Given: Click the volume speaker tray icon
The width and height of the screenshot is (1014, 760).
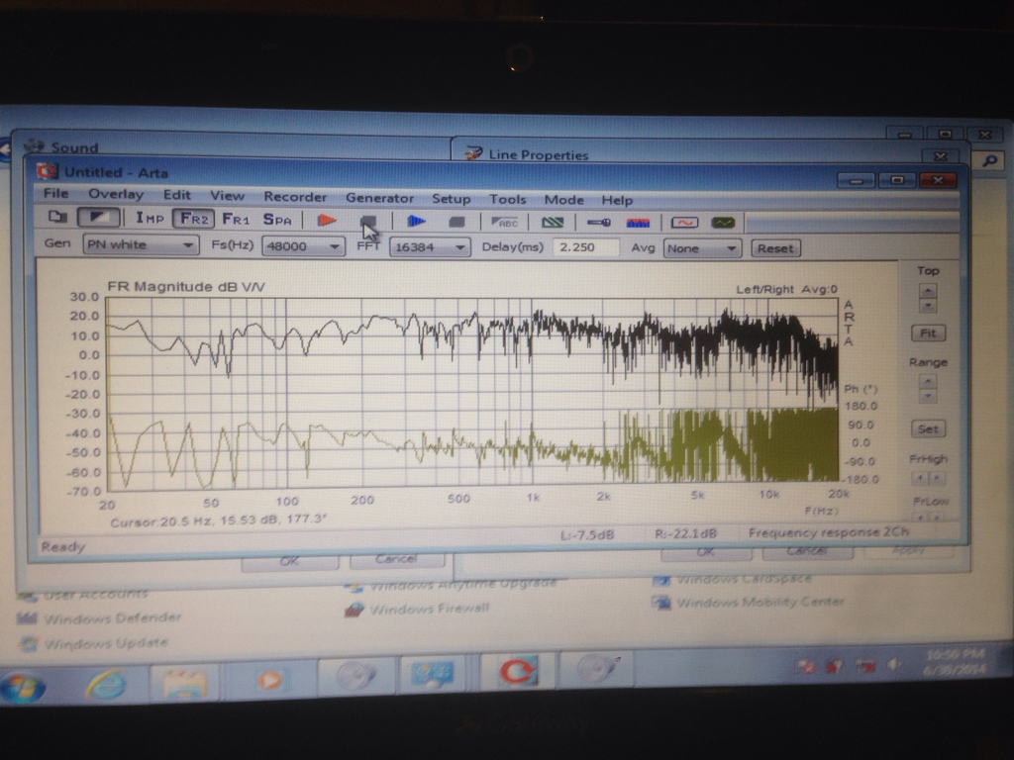Looking at the screenshot, I should (894, 665).
